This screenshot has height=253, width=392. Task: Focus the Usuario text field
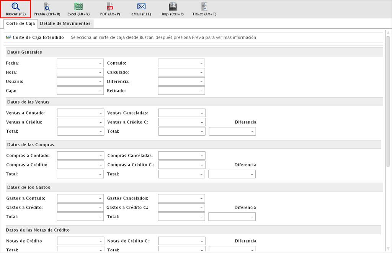click(x=80, y=81)
